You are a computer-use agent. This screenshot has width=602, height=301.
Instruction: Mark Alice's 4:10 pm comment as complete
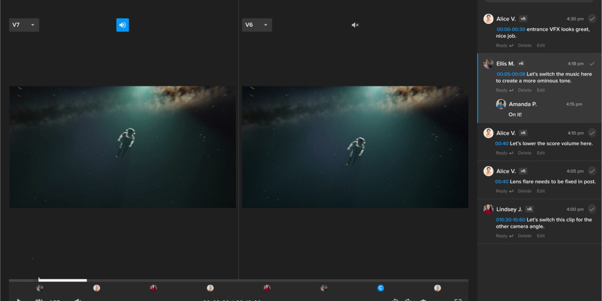592,133
